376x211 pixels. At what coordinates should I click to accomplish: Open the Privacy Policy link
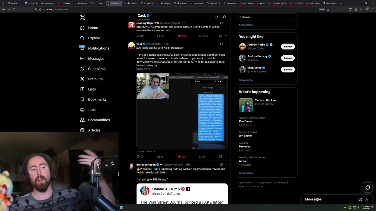click(x=263, y=183)
